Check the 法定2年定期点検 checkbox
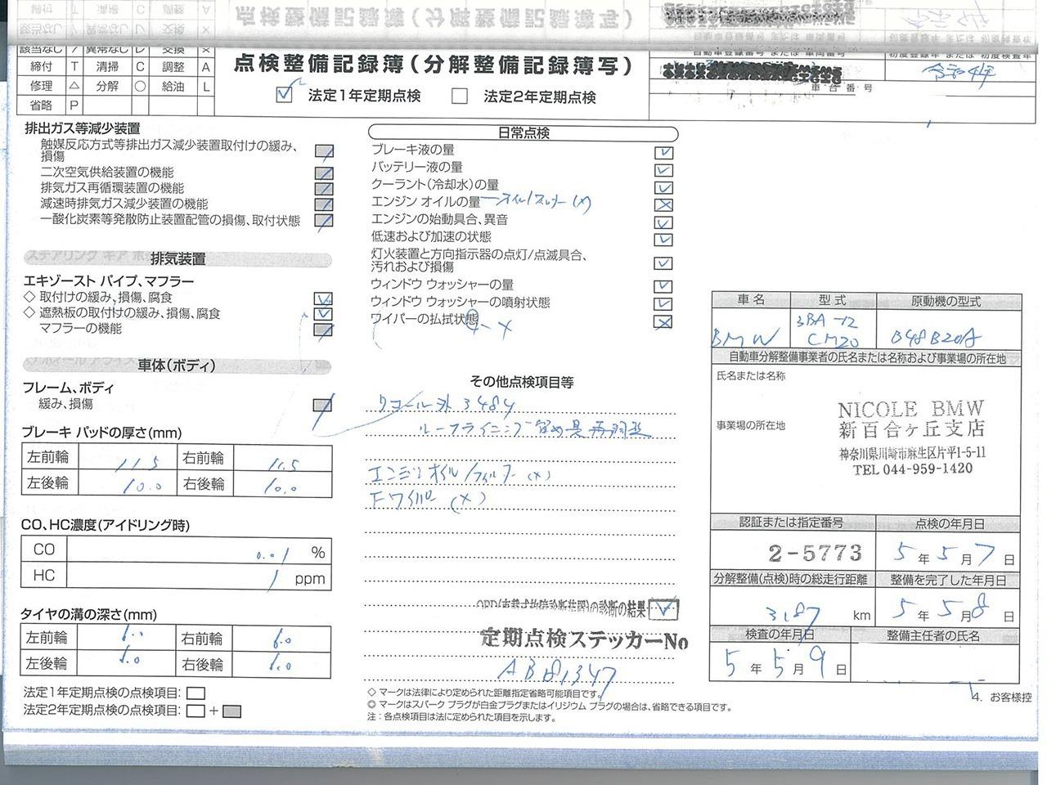1047x785 pixels. point(460,96)
